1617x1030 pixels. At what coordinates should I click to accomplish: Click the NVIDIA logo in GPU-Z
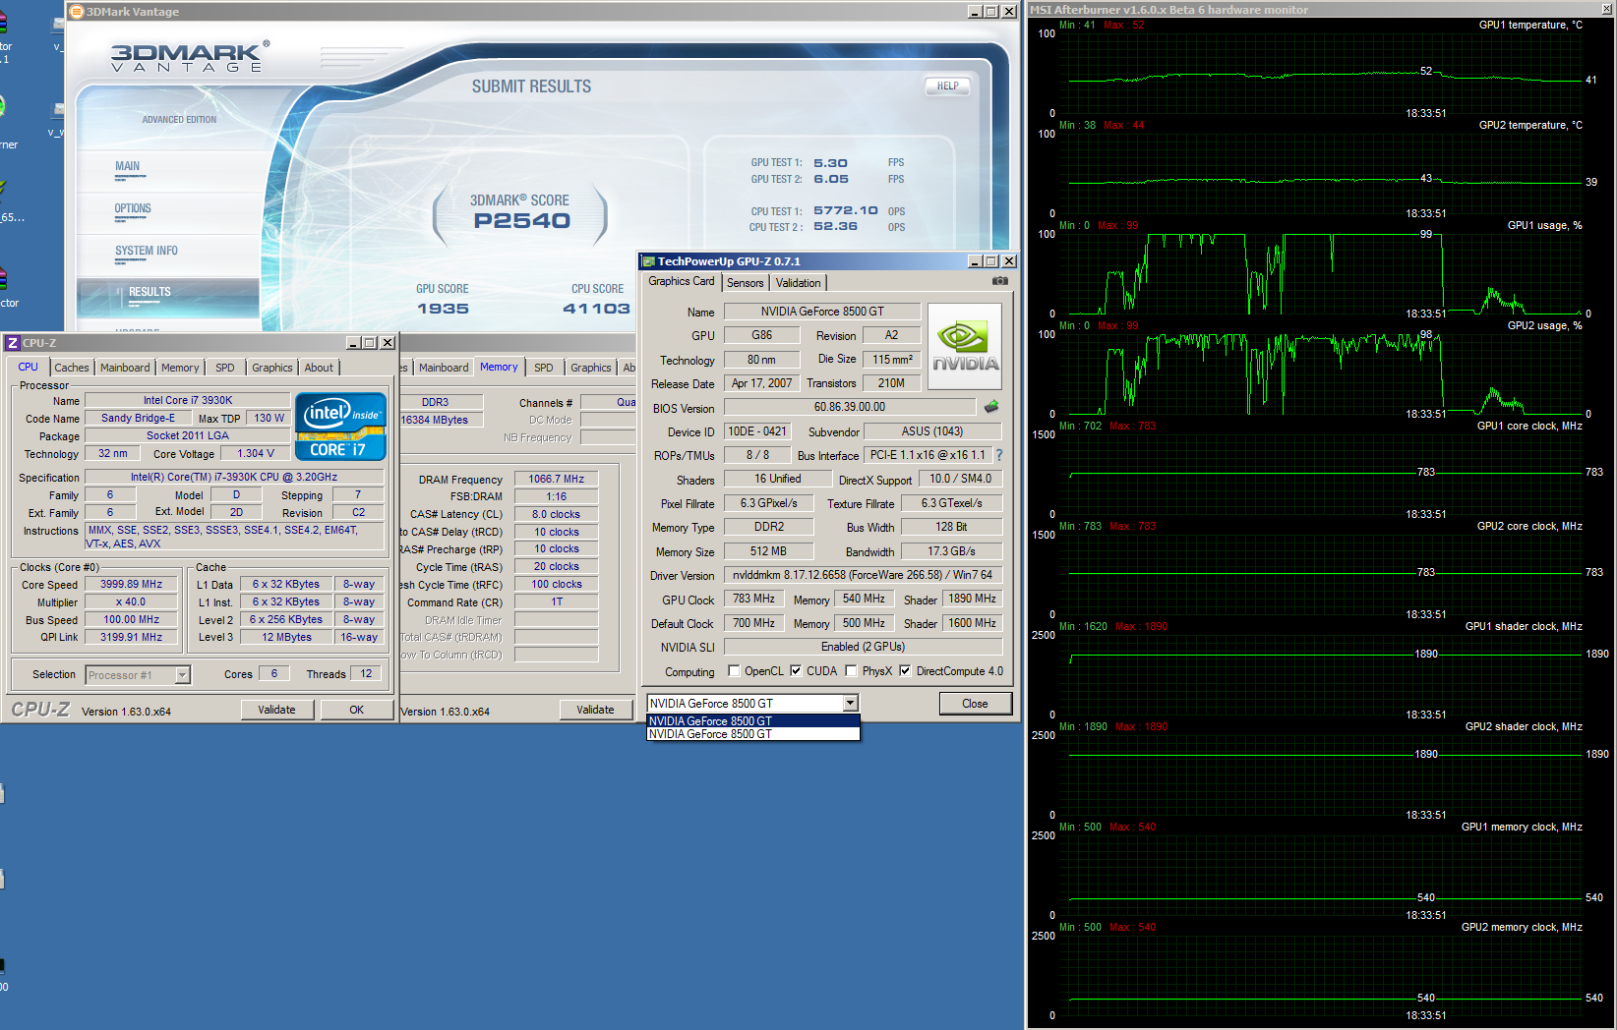click(965, 346)
